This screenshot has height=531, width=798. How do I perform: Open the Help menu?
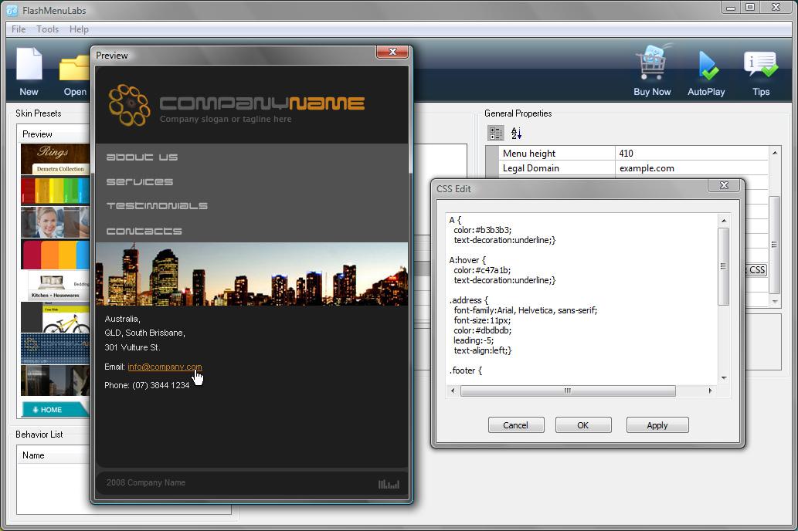pyautogui.click(x=79, y=29)
